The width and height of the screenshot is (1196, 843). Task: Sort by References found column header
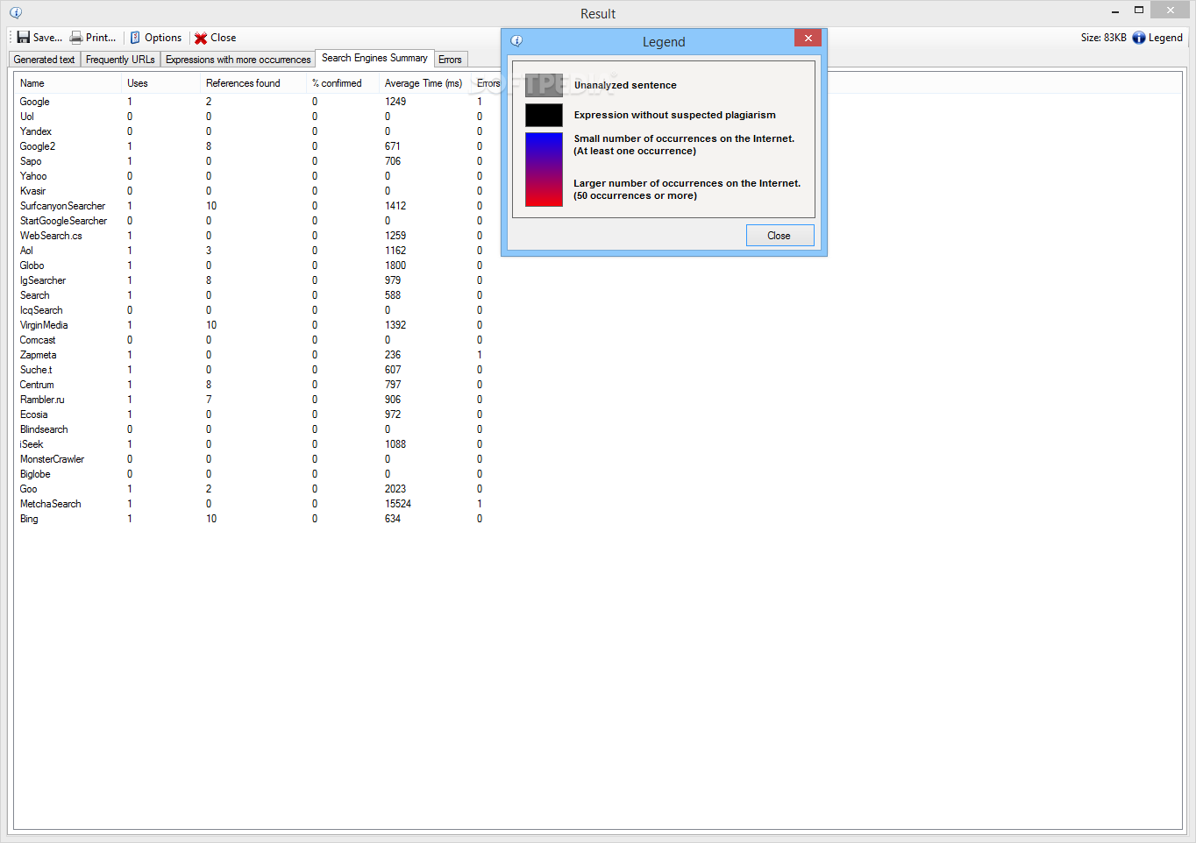[x=254, y=83]
